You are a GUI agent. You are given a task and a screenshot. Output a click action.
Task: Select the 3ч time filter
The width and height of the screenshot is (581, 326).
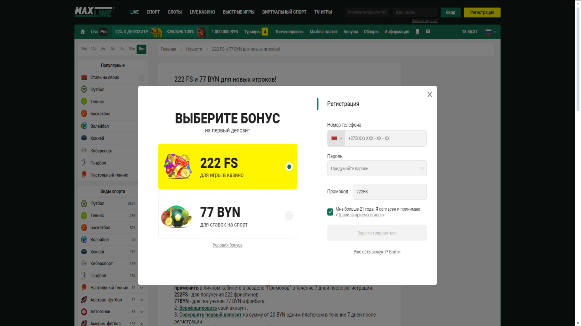pos(113,49)
